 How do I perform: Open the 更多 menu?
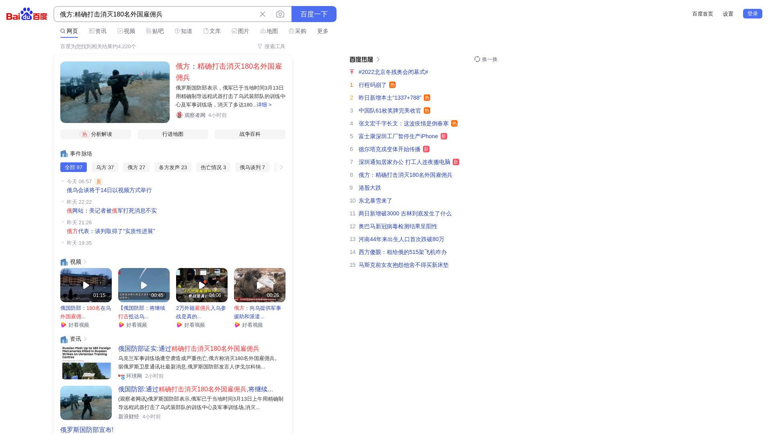(323, 31)
